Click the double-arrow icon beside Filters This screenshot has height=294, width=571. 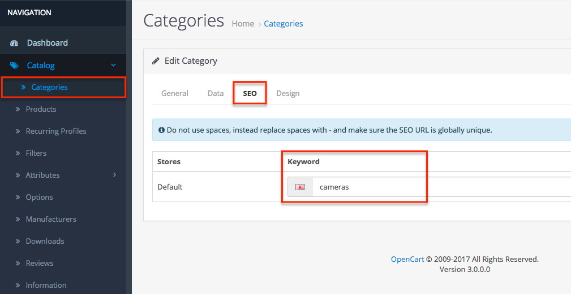[18, 153]
